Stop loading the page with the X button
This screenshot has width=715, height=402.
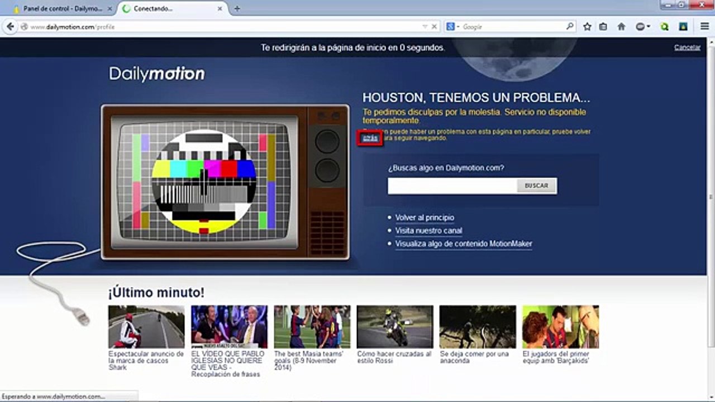coord(435,26)
